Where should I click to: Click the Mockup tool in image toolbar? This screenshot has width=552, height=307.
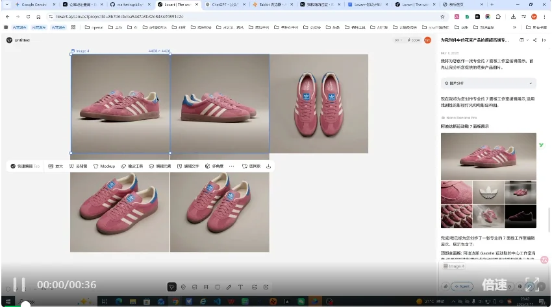[104, 166]
